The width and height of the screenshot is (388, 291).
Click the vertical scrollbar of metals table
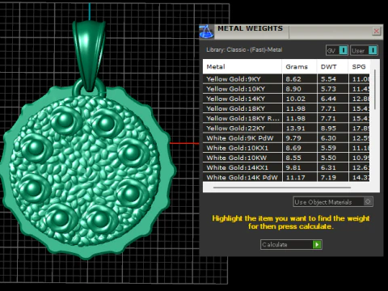[375, 90]
